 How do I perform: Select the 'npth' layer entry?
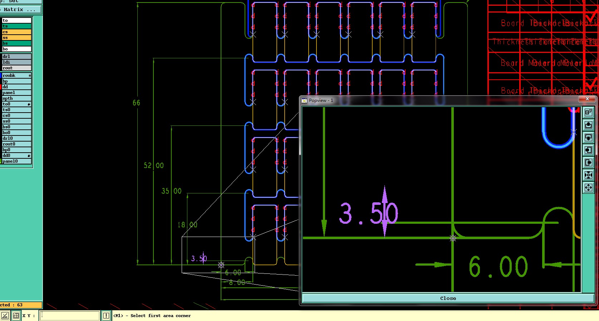pos(16,98)
